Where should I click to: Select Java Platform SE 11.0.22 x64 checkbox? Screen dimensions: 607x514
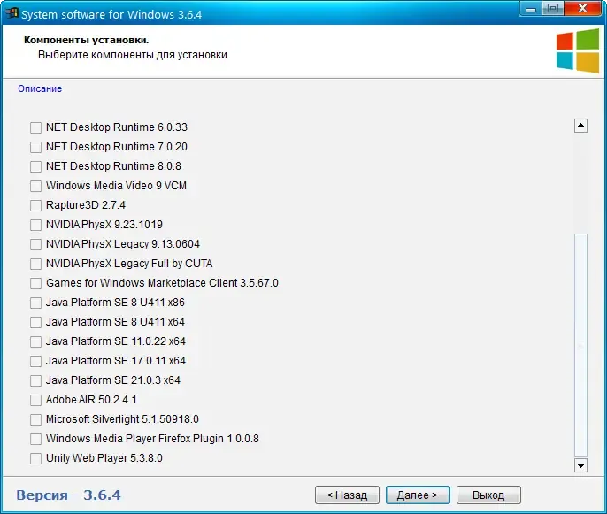[35, 341]
